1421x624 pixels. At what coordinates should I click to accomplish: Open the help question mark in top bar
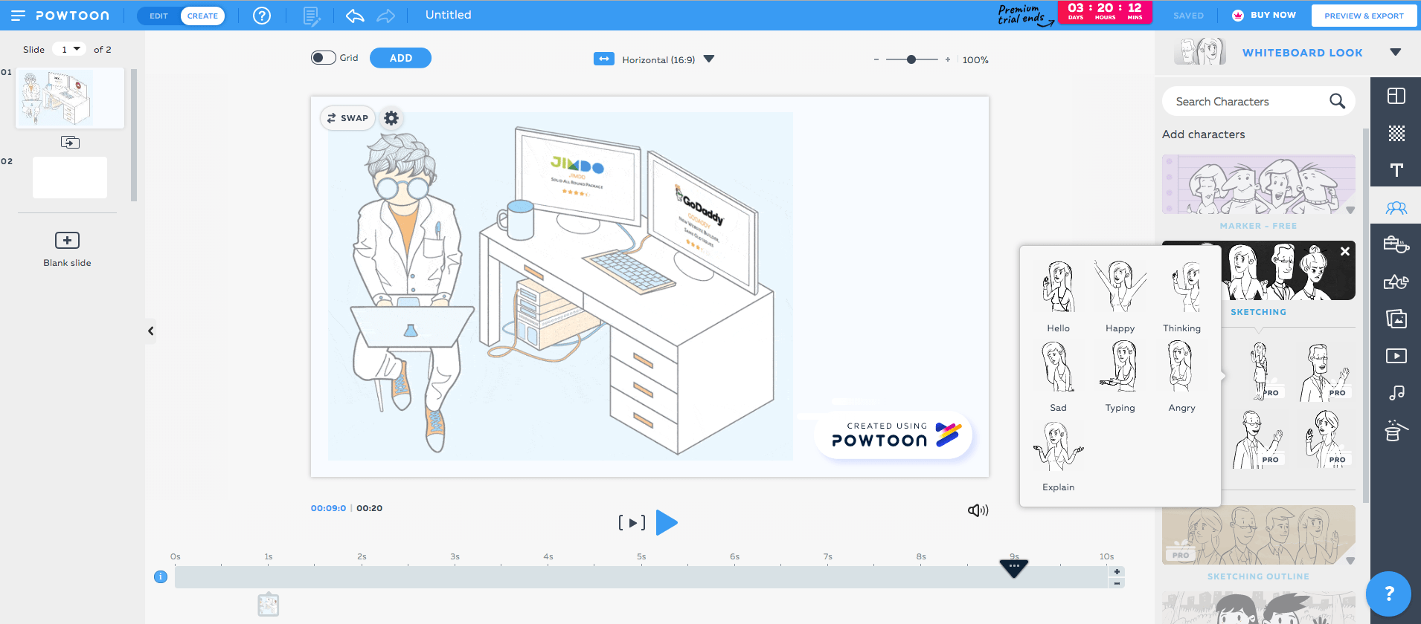pyautogui.click(x=262, y=16)
